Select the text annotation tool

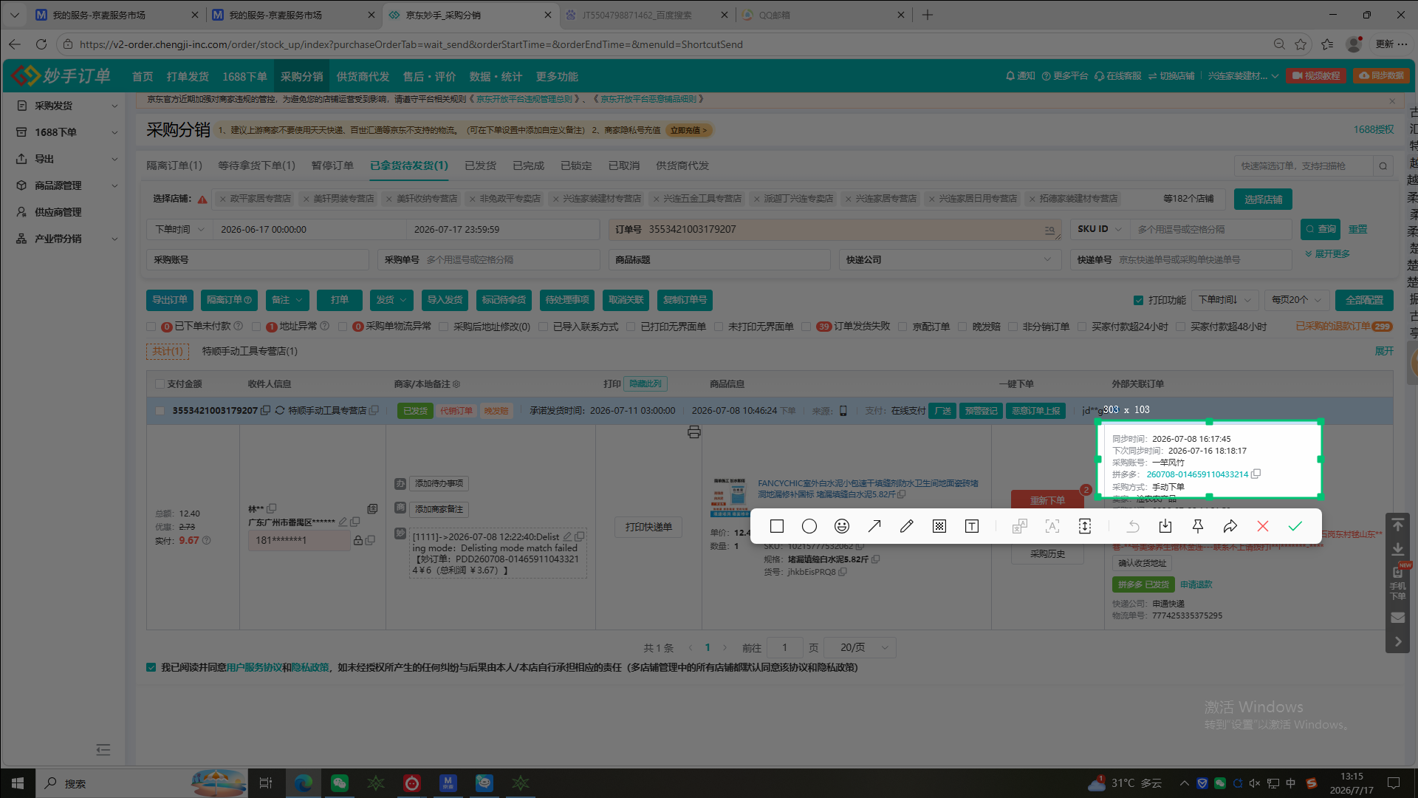(x=972, y=526)
